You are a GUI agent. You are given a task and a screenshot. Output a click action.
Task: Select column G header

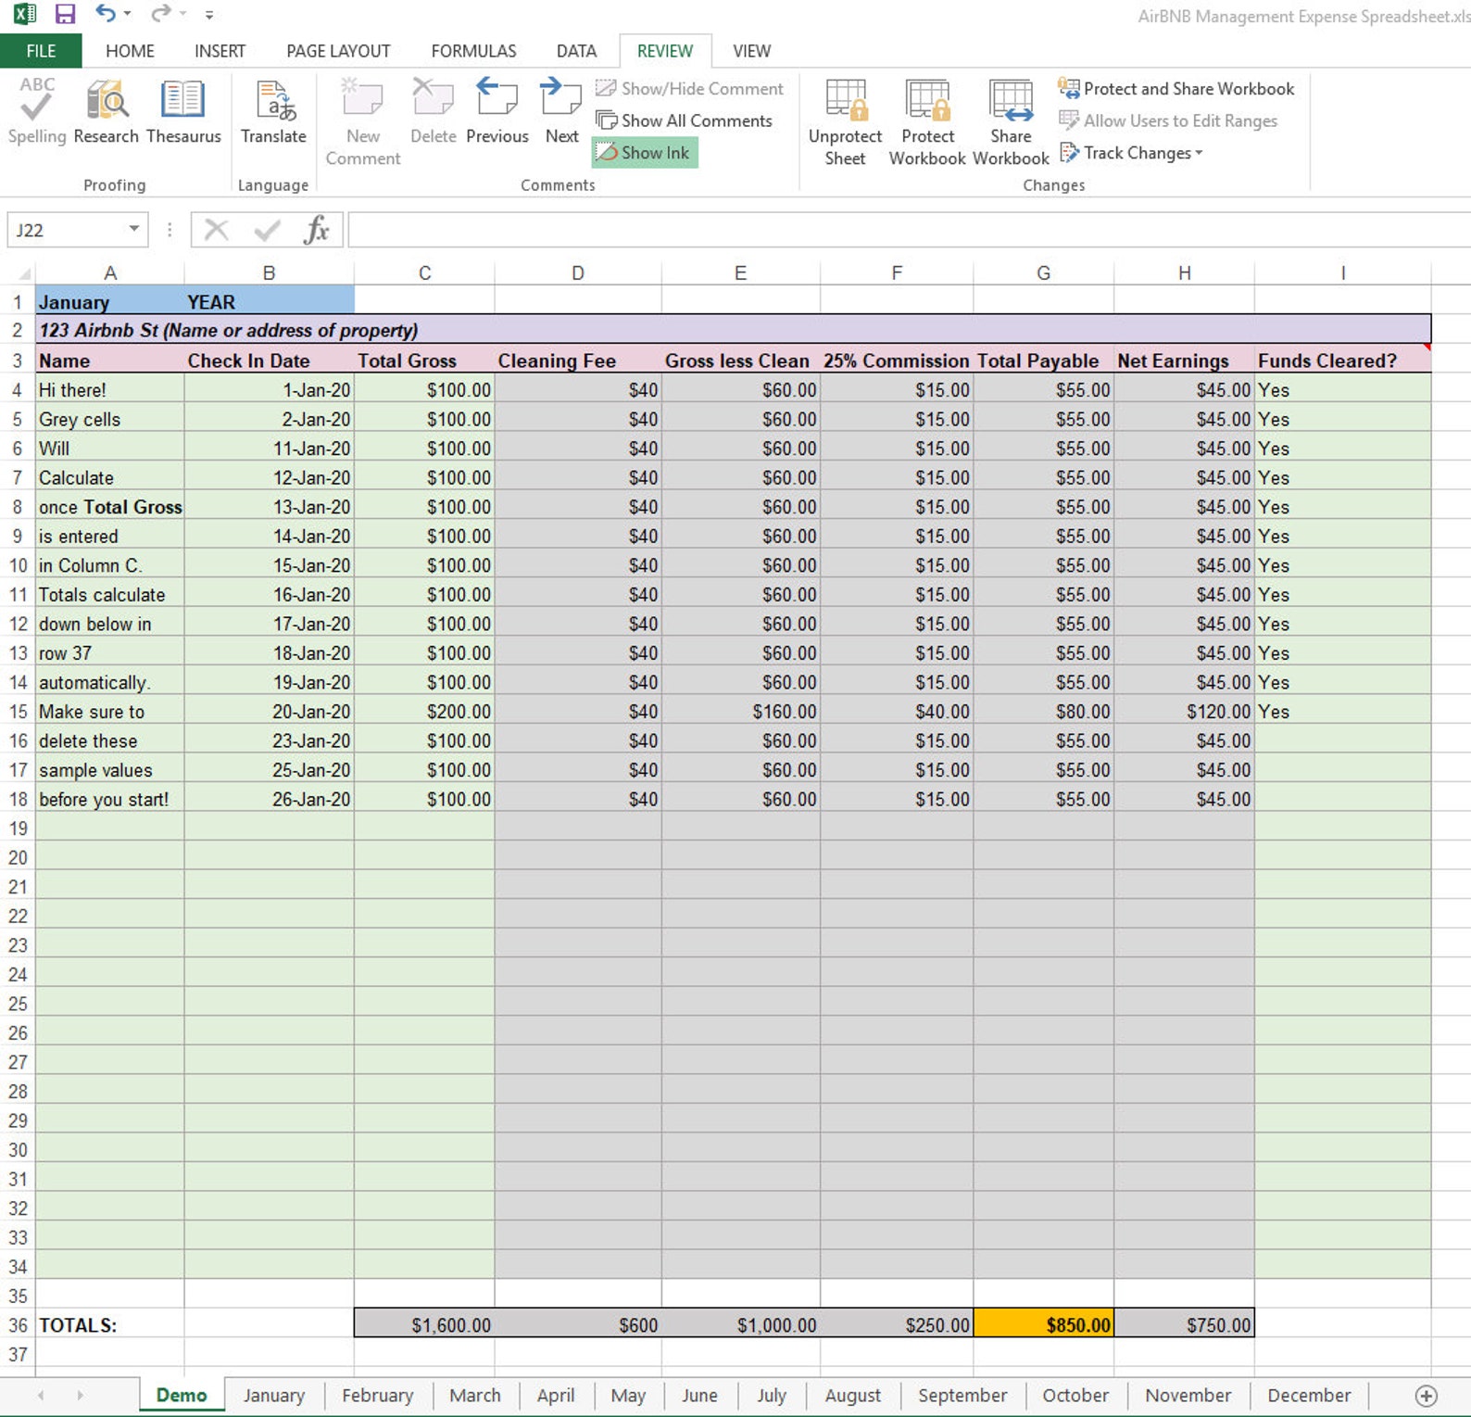click(x=1044, y=273)
